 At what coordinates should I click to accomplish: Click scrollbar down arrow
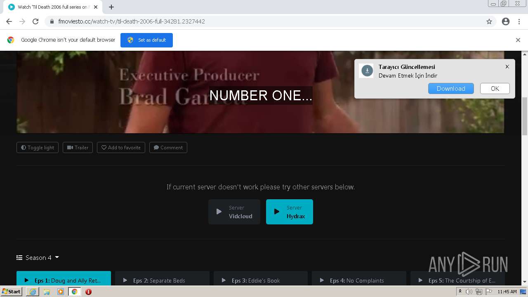(525, 282)
